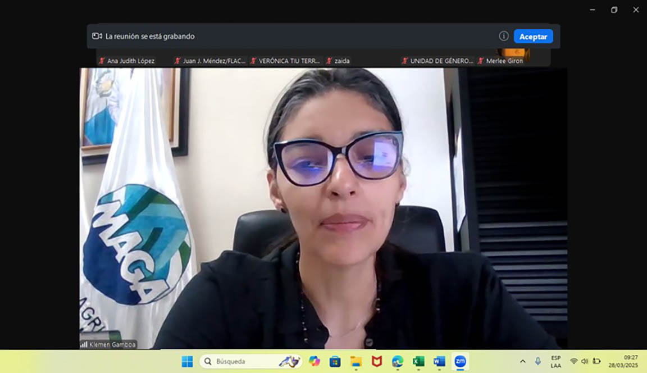The width and height of the screenshot is (647, 373).
Task: Click the Klemen Gamboa name label
Action: tap(108, 344)
